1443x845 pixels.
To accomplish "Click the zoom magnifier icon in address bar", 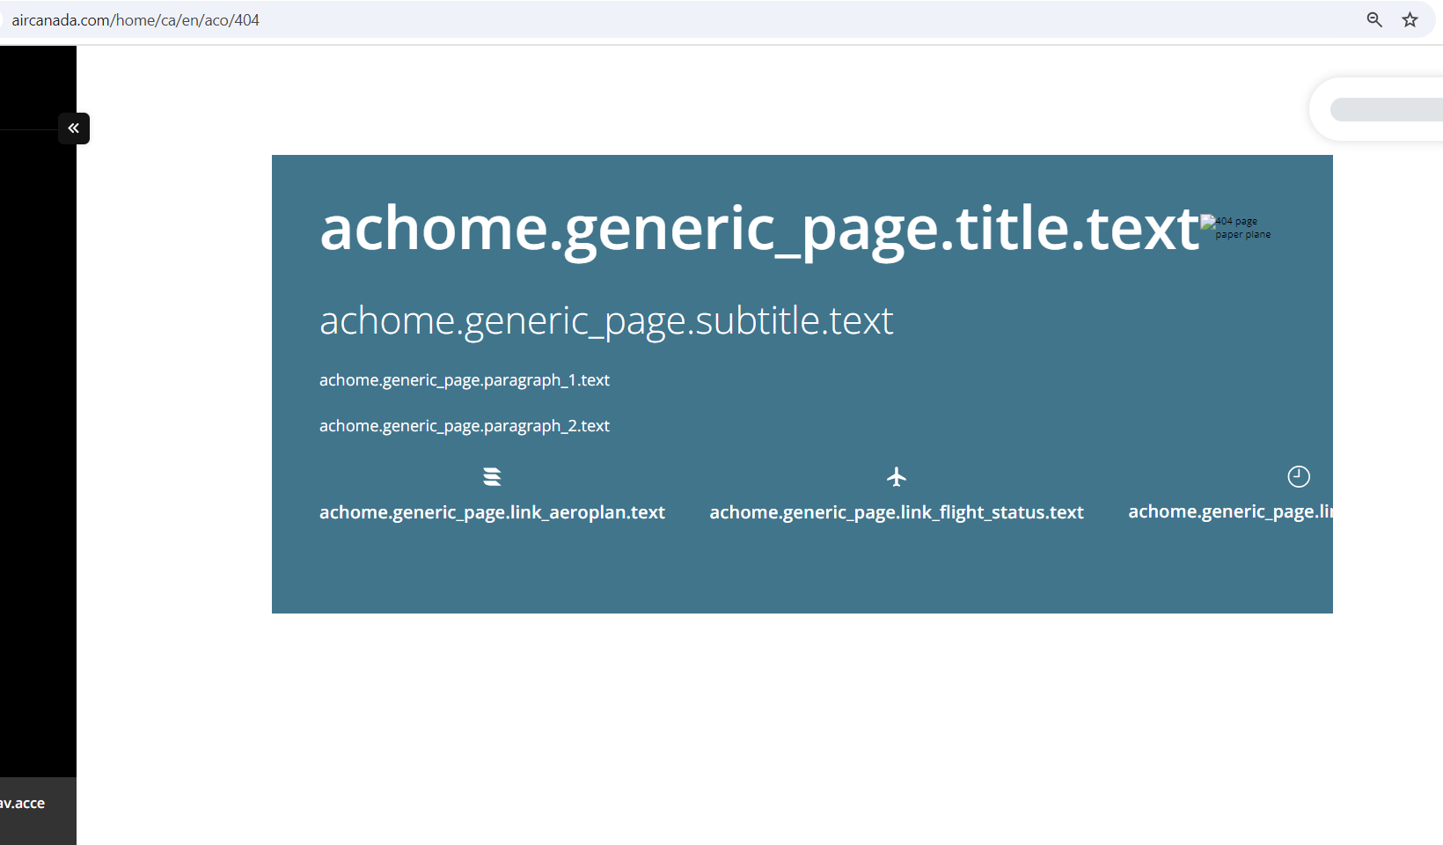I will 1373,19.
